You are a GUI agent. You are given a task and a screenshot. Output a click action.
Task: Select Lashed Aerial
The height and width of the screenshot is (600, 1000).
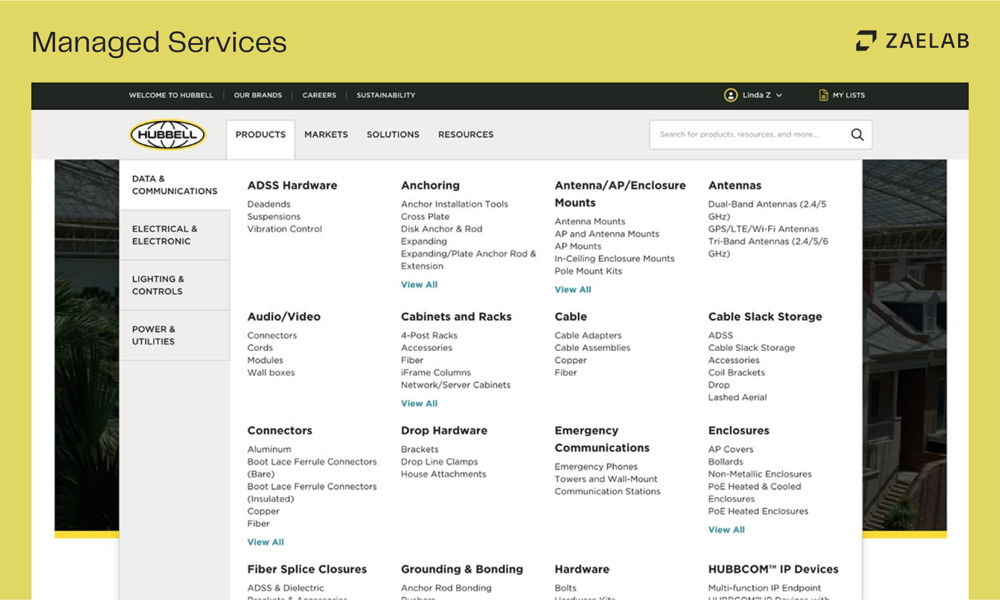tap(737, 398)
